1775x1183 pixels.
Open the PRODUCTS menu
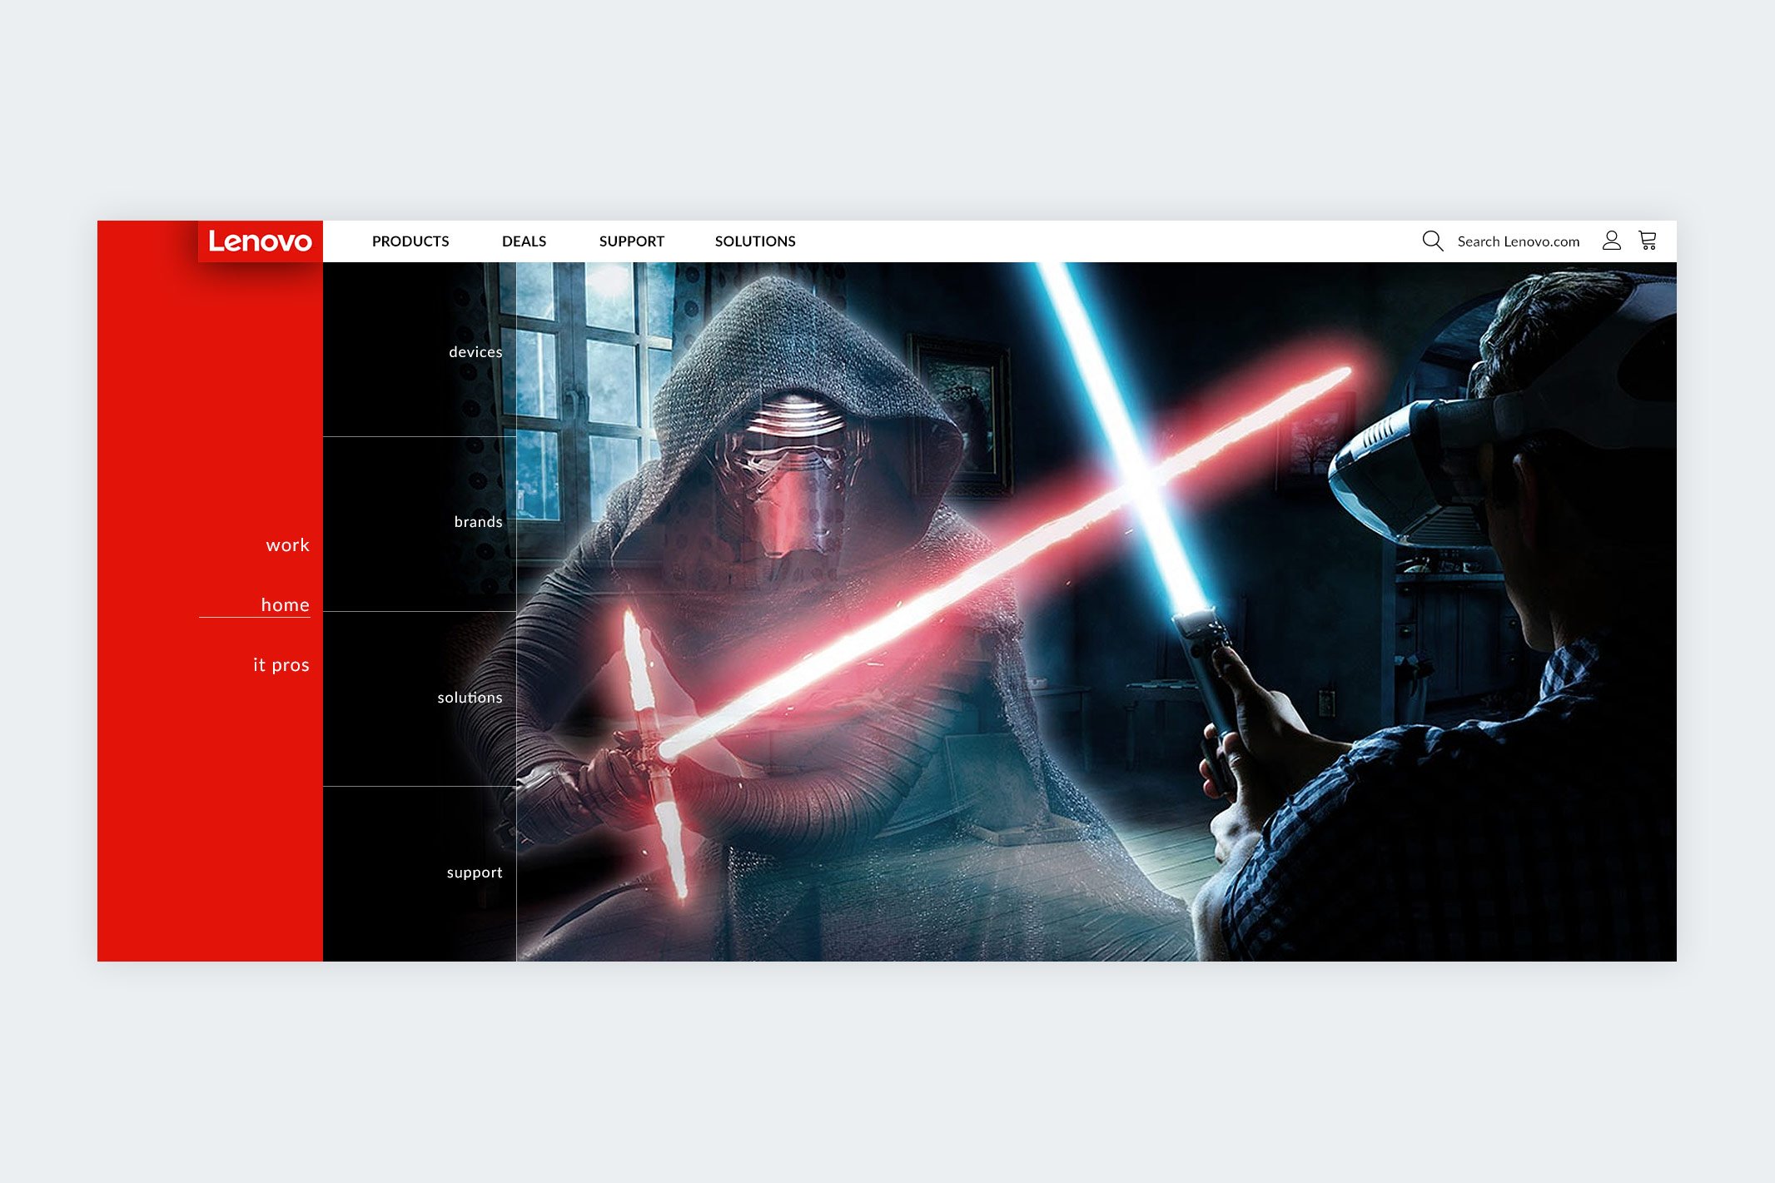[x=410, y=241]
